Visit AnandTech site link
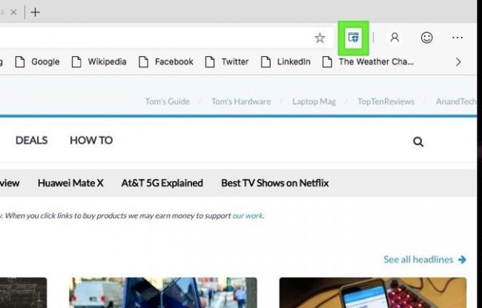482x308 pixels. coord(456,101)
